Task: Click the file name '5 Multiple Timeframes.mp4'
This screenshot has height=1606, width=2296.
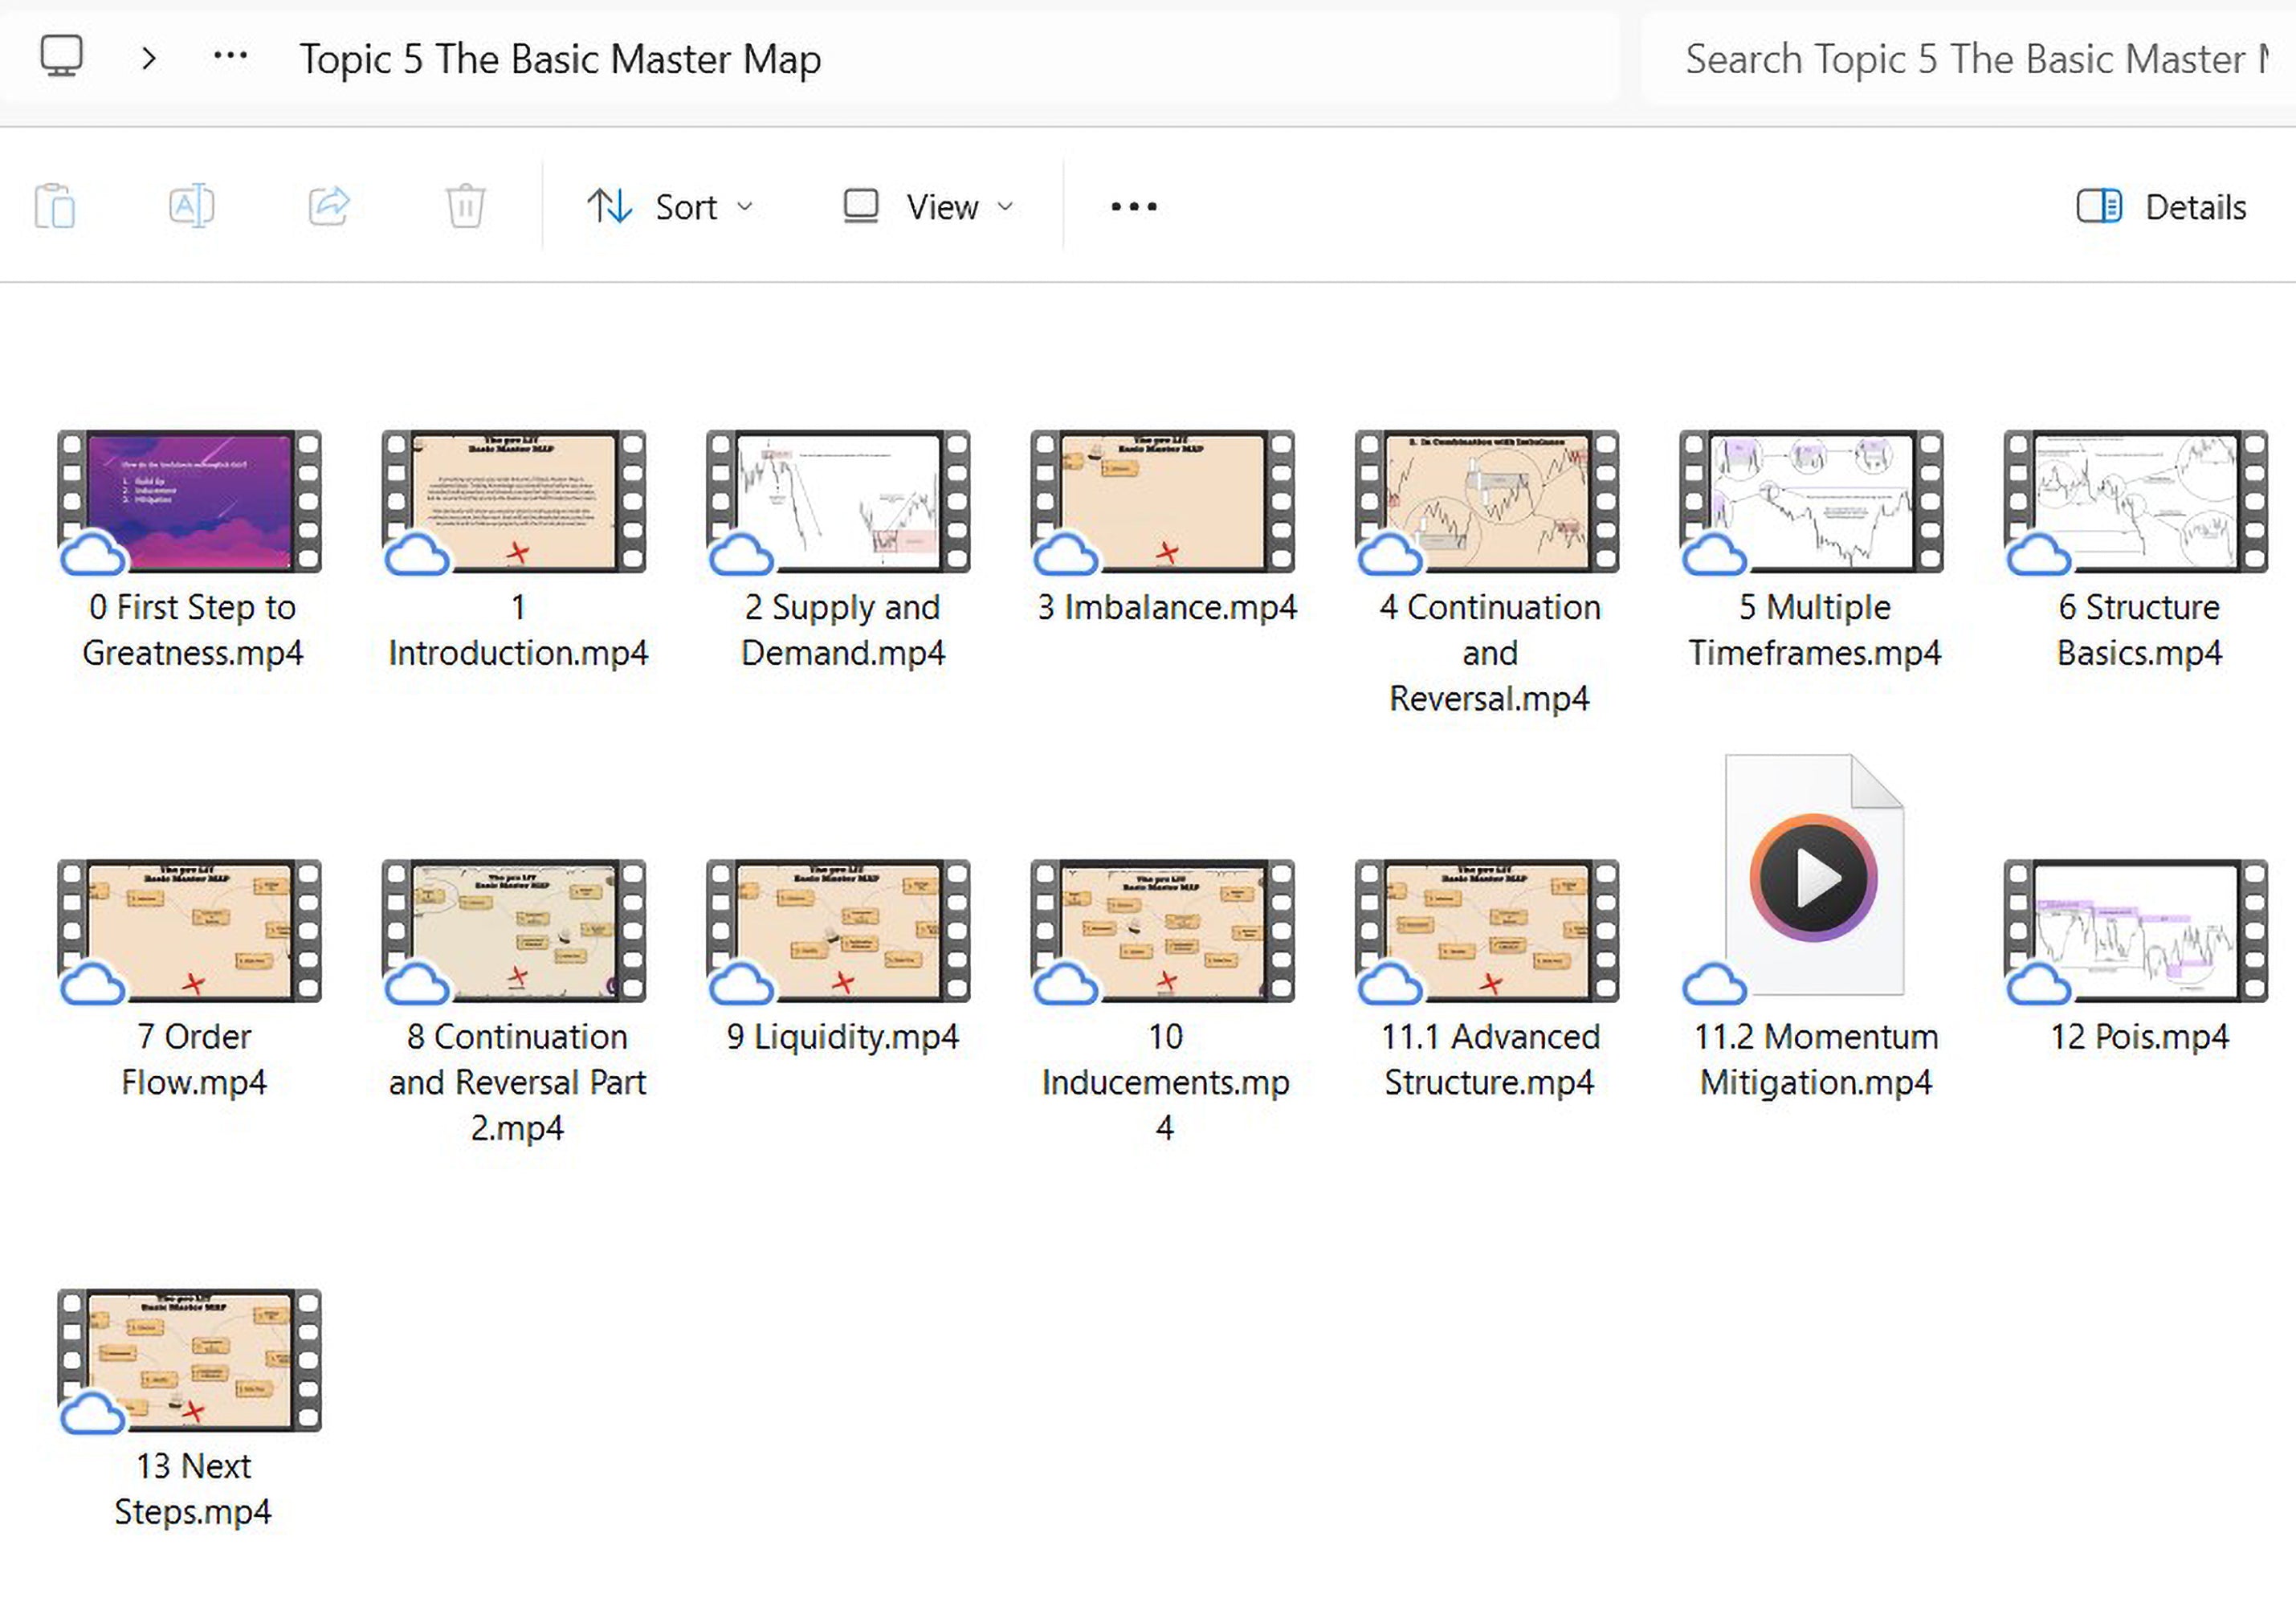Action: pyautogui.click(x=1815, y=630)
